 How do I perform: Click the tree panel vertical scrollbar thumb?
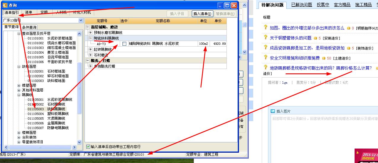pos(79,88)
